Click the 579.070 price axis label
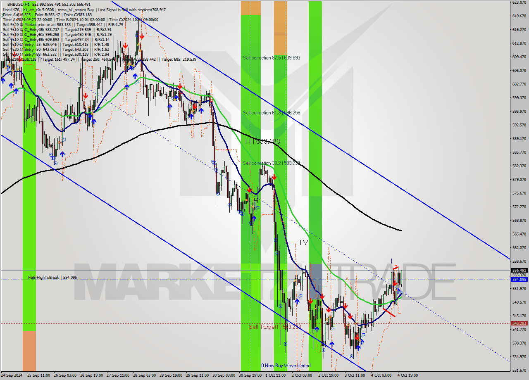Screen dimensions: 529x380 pos(519,179)
